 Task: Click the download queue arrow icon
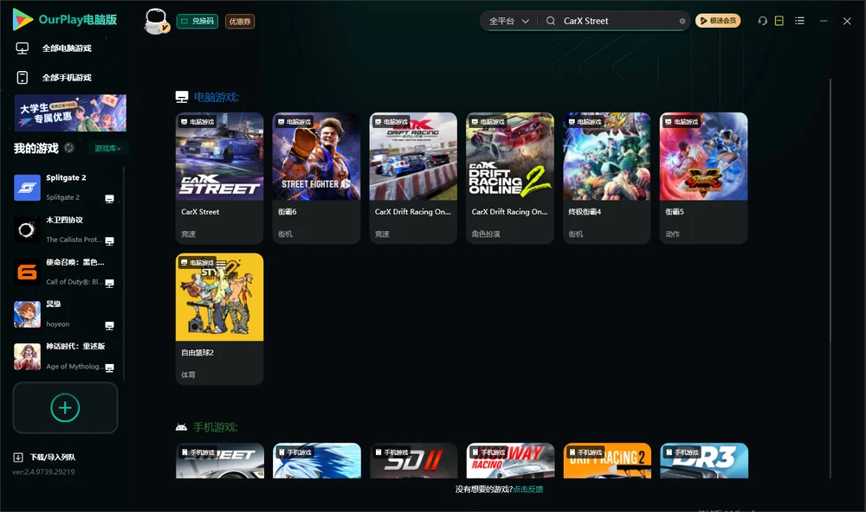(18, 457)
